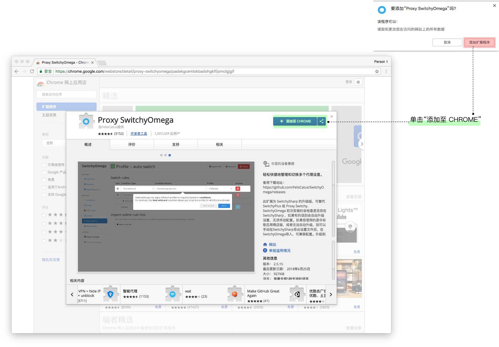Image resolution: width=499 pixels, height=347 pixels.
Task: Click the share icon beside 添加至 CHROME
Action: tap(322, 121)
